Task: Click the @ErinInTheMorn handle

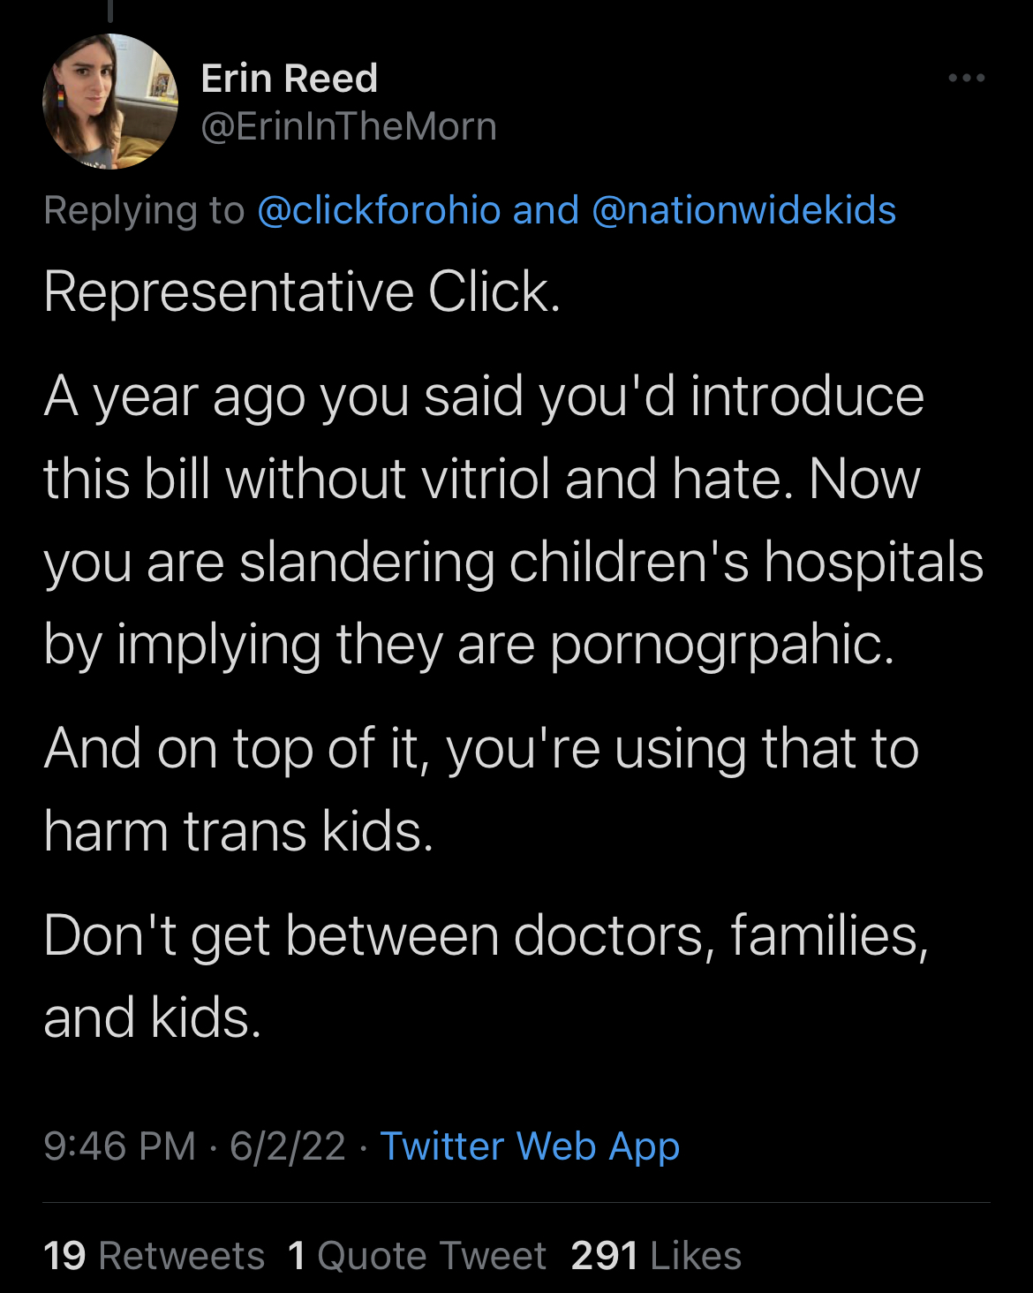Action: pyautogui.click(x=349, y=126)
